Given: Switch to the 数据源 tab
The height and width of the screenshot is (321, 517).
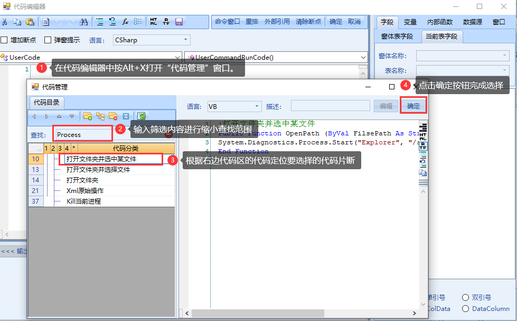Looking at the screenshot, I should pos(473,22).
